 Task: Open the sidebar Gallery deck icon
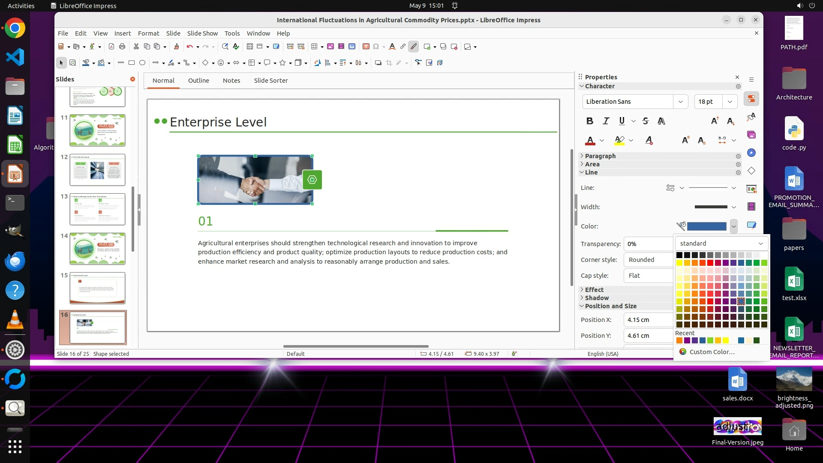751,135
